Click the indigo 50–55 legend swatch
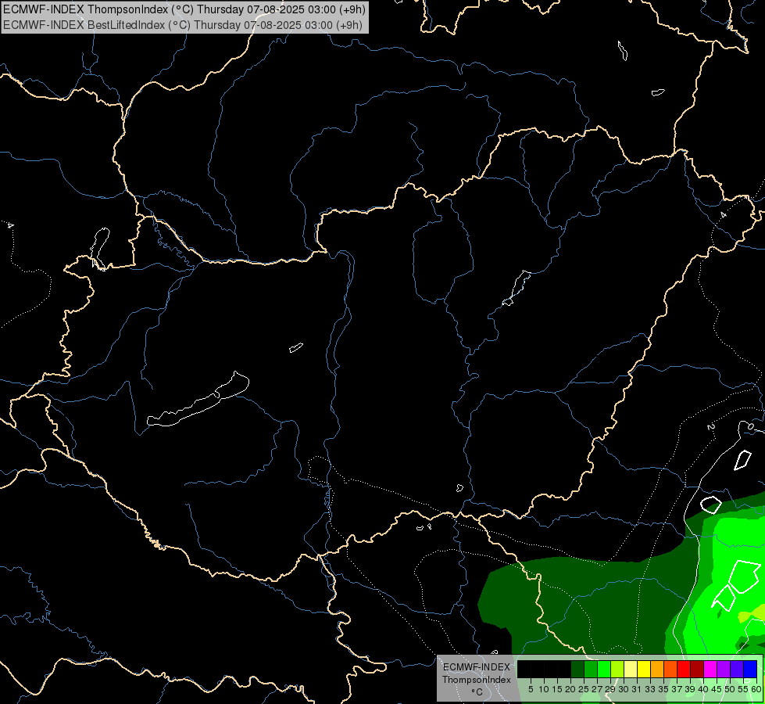This screenshot has width=765, height=704. point(737,669)
